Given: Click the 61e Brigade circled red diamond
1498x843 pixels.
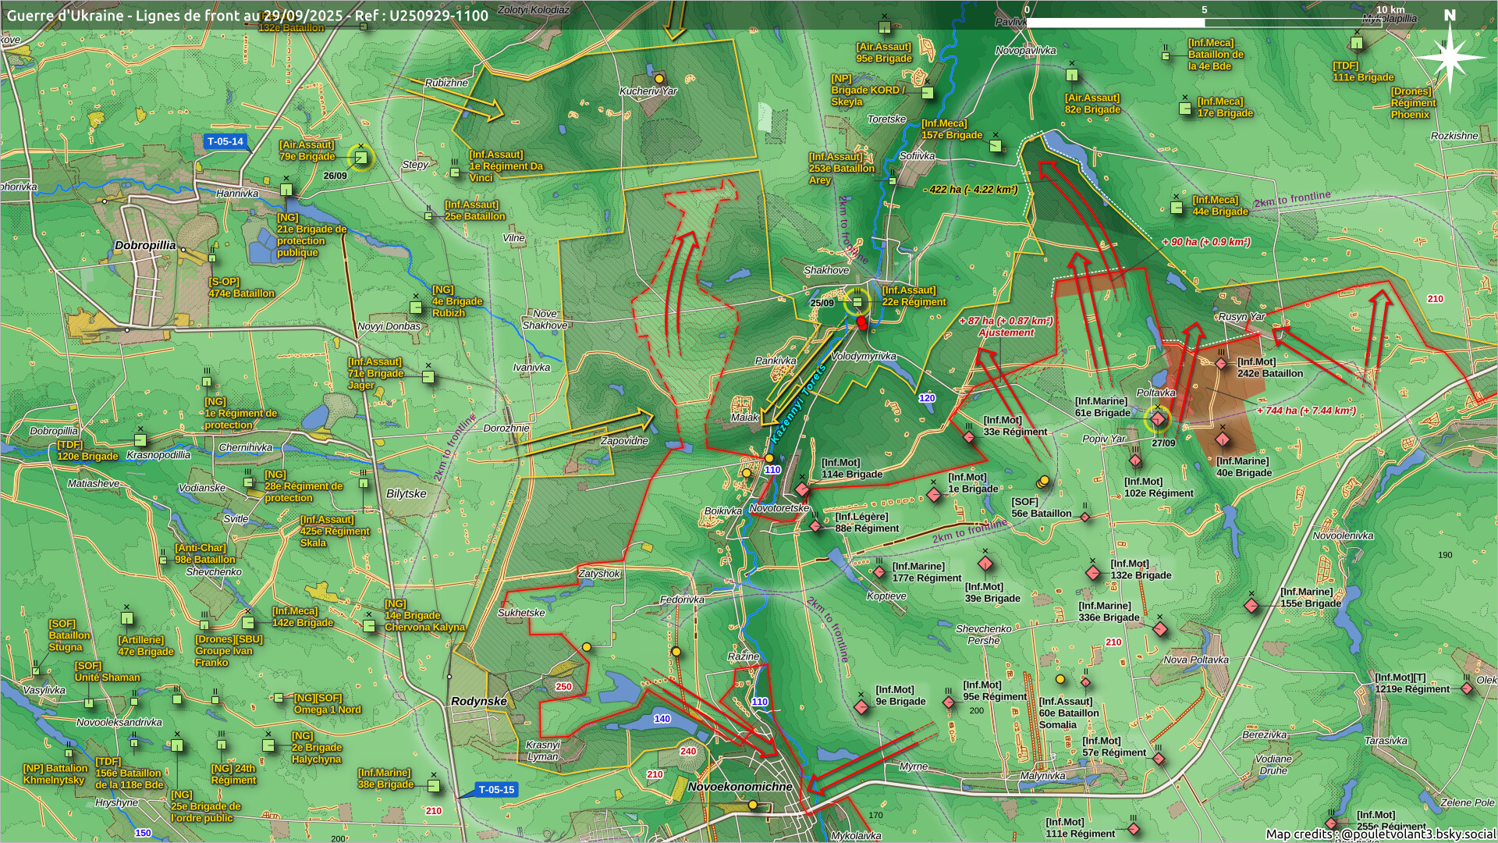Looking at the screenshot, I should (x=1158, y=420).
